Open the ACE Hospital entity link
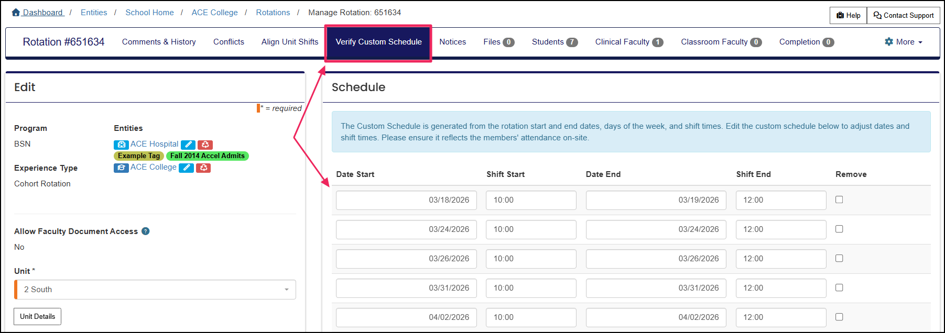The image size is (945, 333). pos(154,144)
